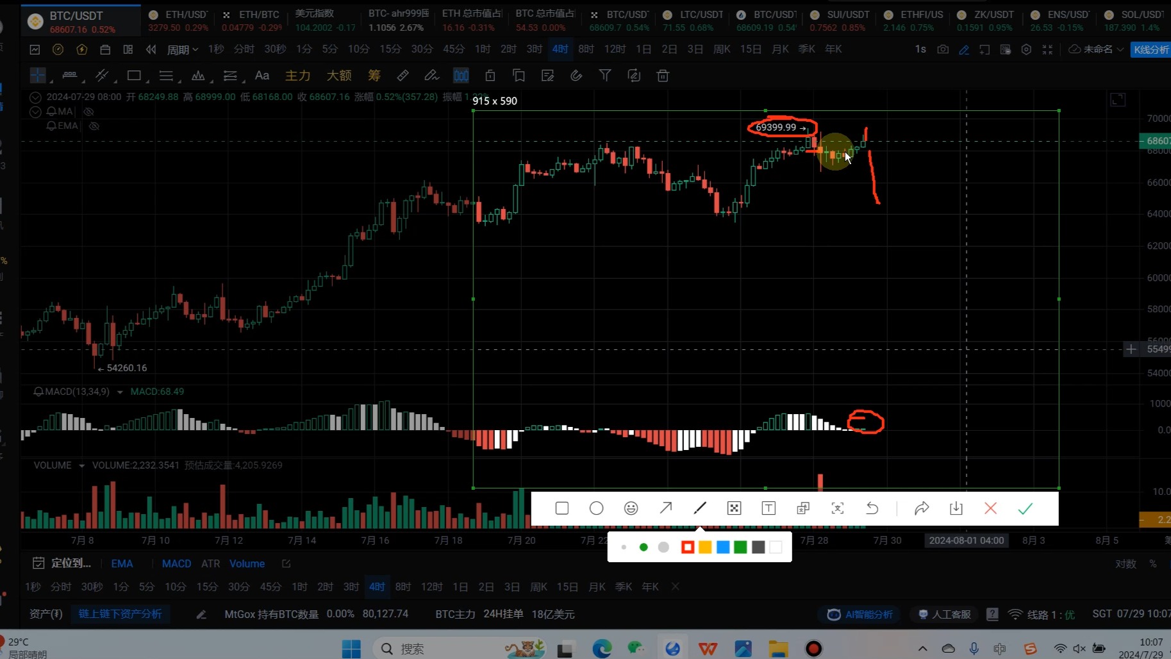Hide the EMA indicator using its eye icon

click(94, 126)
